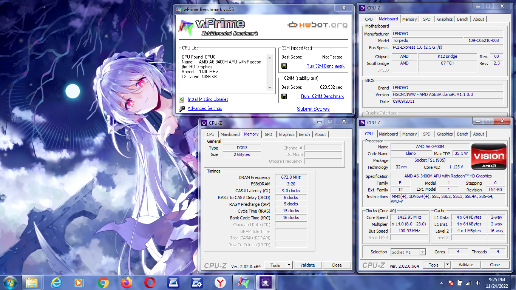Image resolution: width=516 pixels, height=290 pixels.
Task: Click the Show Desktop strip beside the clock
Action: pyautogui.click(x=513, y=282)
